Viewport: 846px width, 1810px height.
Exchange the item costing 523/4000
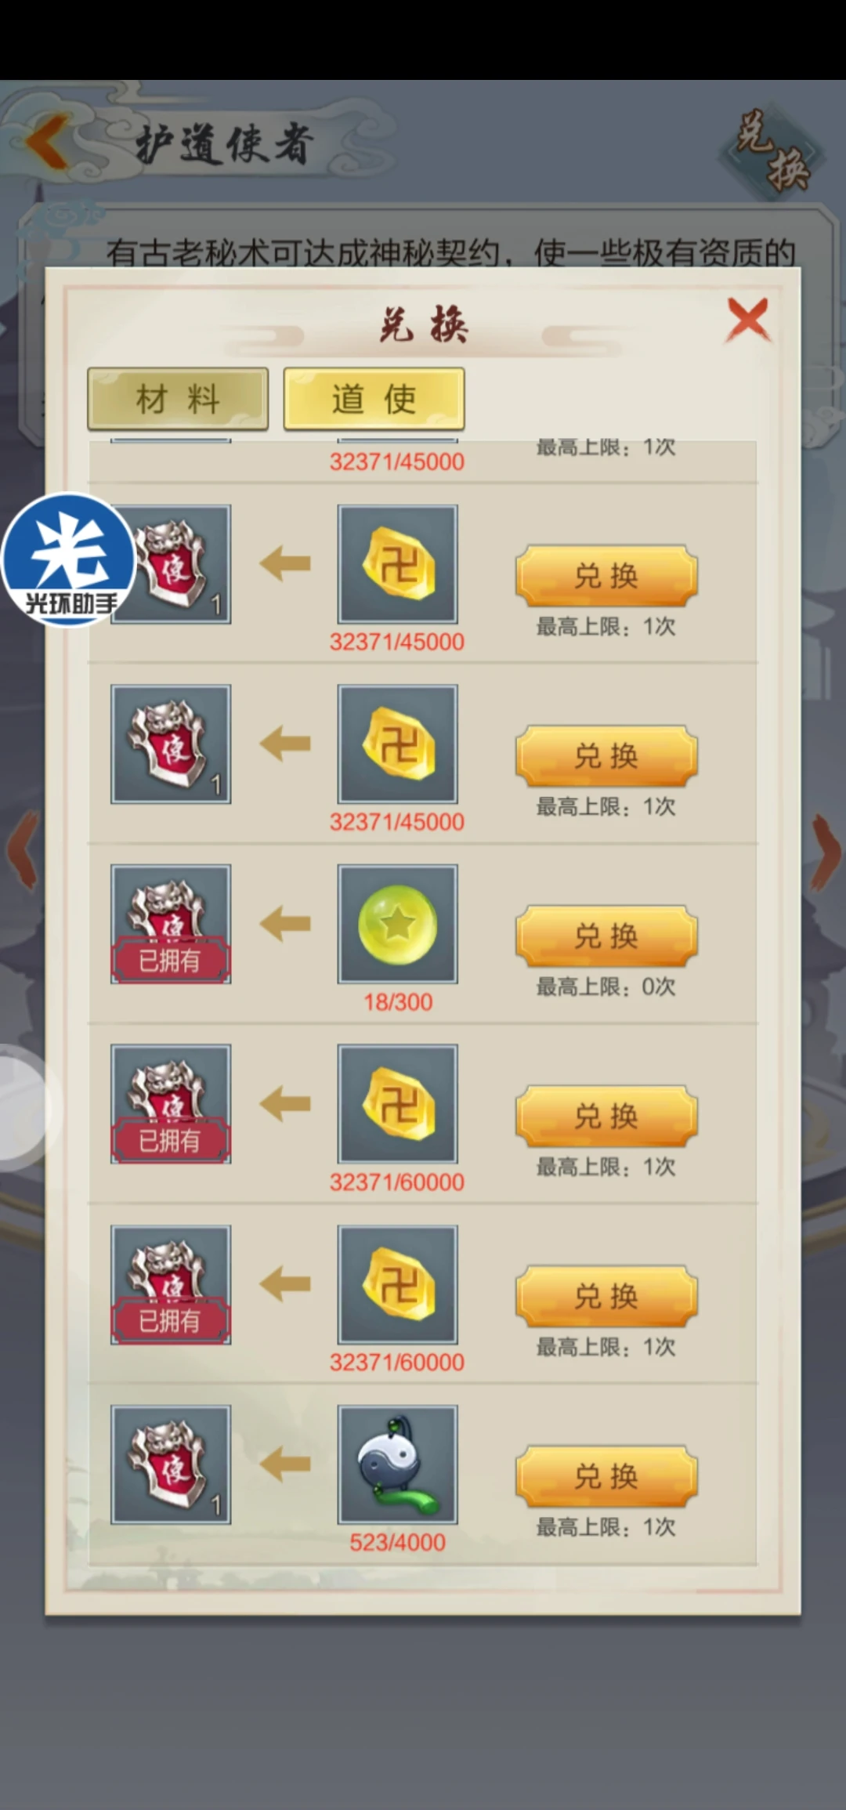point(606,1476)
